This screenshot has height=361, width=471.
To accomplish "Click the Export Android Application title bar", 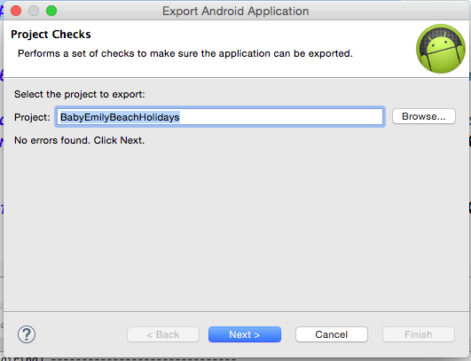I will coord(236,12).
